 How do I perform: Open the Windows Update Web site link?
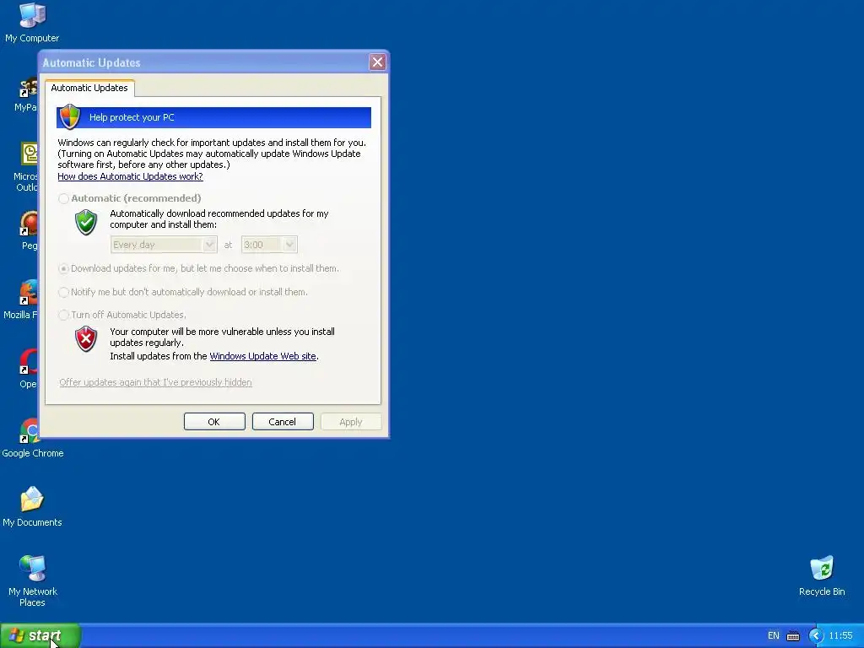[263, 356]
